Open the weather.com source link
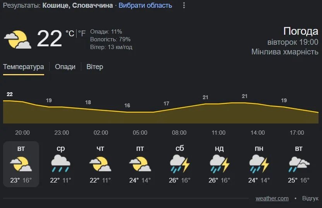 [x=272, y=198]
